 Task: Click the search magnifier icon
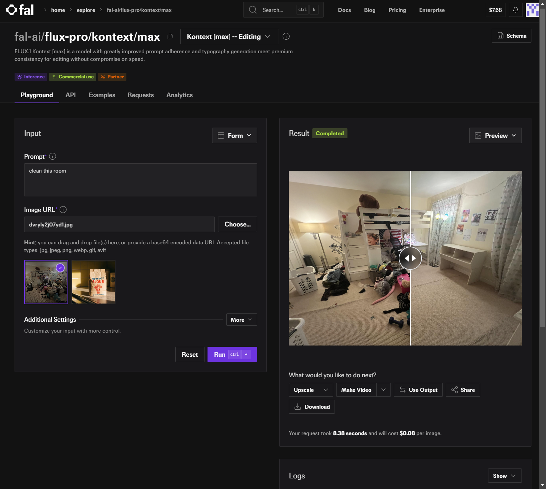[x=253, y=10]
